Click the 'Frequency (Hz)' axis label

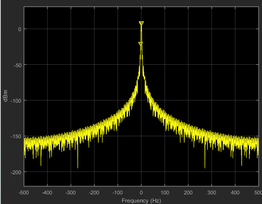point(141,201)
